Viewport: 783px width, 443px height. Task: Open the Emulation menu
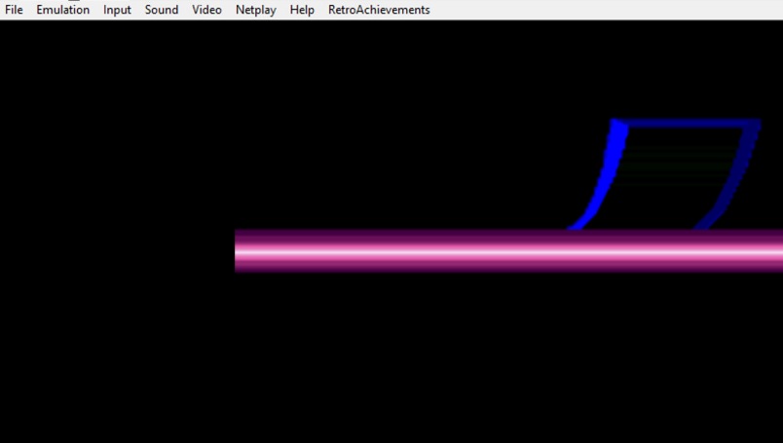pos(63,10)
